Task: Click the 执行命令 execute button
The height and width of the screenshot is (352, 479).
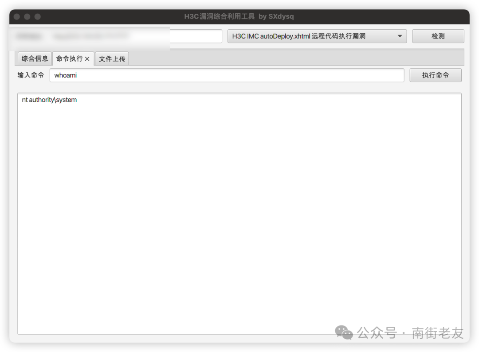Action: (x=436, y=75)
